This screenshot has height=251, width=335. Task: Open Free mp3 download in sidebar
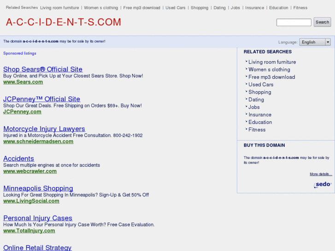pyautogui.click(x=272, y=77)
